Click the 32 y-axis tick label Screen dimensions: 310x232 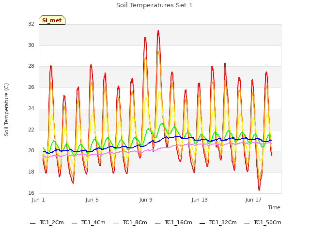click(31, 24)
